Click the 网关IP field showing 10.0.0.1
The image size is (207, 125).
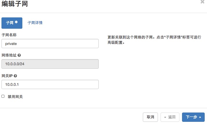click(x=50, y=84)
